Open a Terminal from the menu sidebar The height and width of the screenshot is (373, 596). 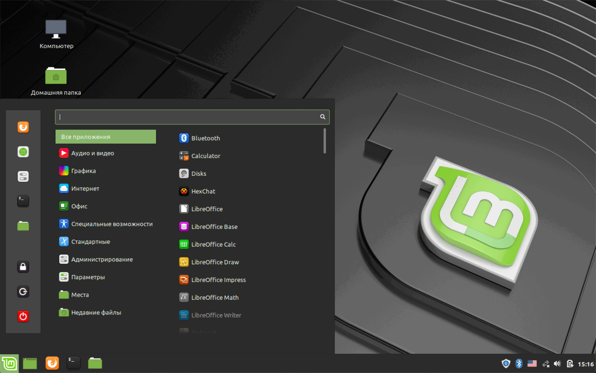23,201
